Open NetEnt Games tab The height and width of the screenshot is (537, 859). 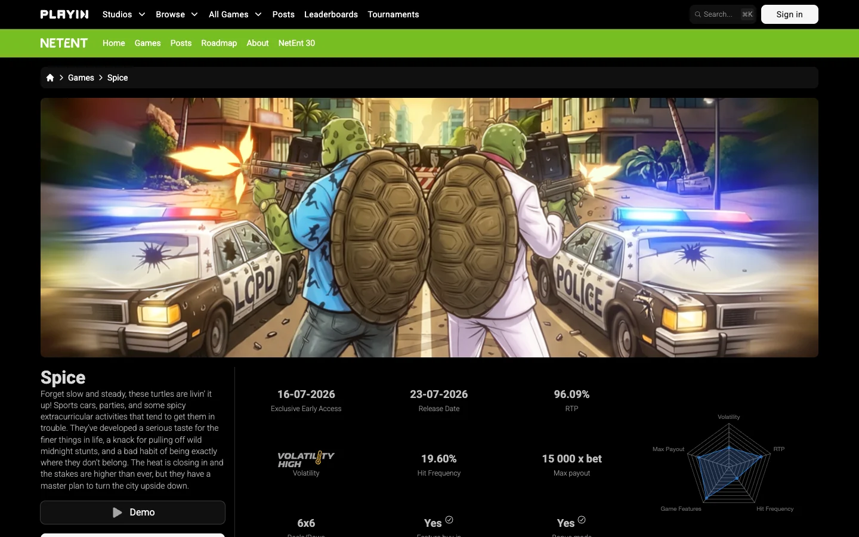[147, 43]
